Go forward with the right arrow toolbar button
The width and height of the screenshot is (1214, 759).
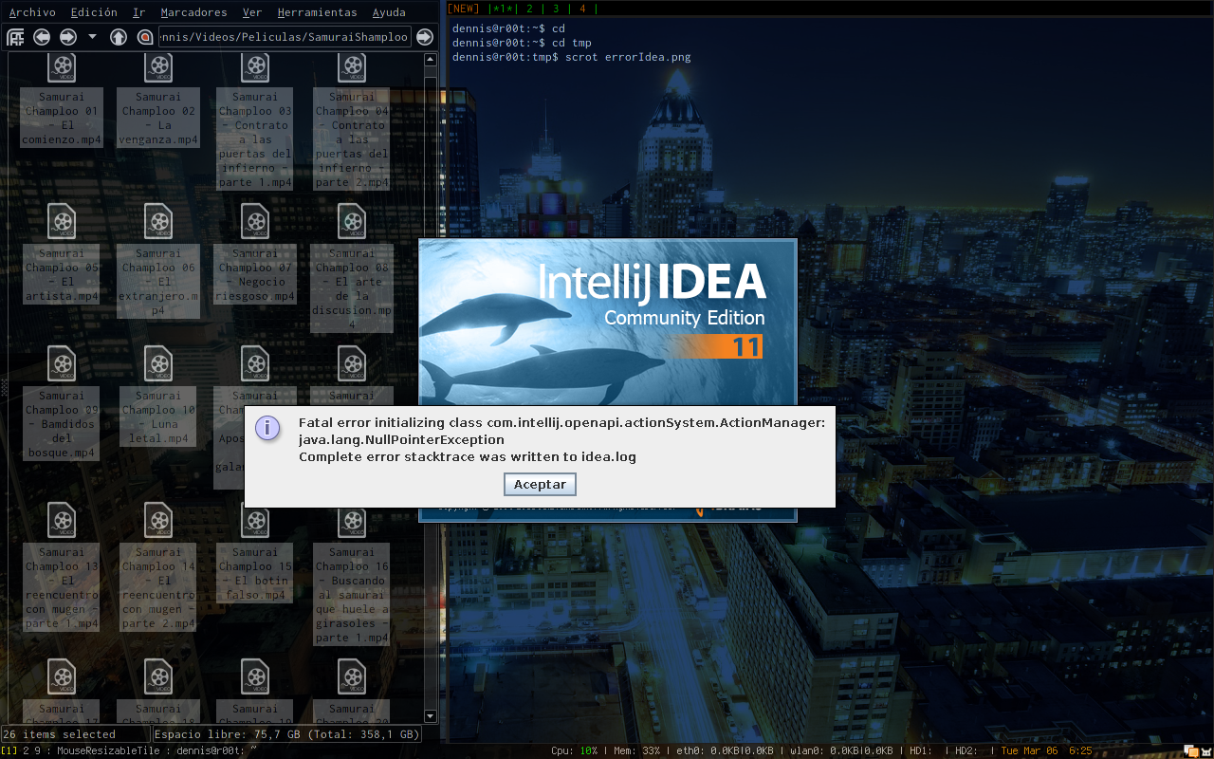click(x=67, y=37)
